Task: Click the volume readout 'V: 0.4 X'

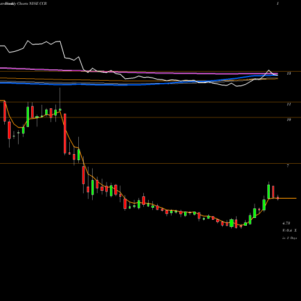Action: (x=290, y=231)
